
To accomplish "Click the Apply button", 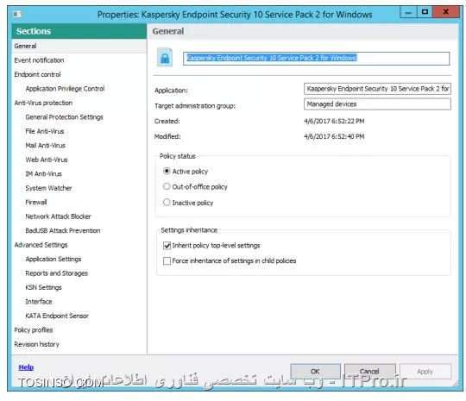I will 425,372.
